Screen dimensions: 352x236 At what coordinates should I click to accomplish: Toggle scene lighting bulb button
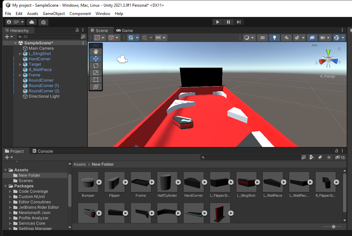pyautogui.click(x=274, y=38)
